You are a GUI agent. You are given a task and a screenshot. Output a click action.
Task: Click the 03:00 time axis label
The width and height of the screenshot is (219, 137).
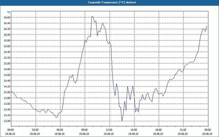click(36, 130)
